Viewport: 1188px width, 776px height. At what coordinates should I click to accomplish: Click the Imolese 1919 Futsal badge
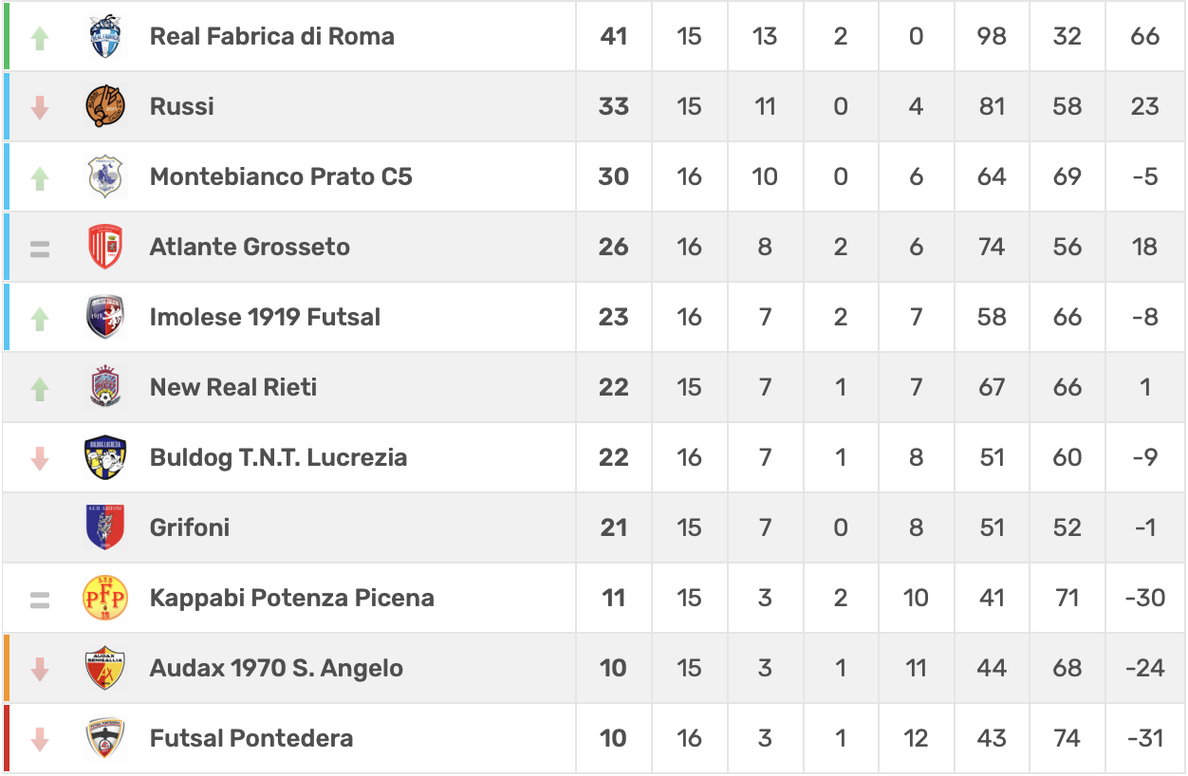105,317
